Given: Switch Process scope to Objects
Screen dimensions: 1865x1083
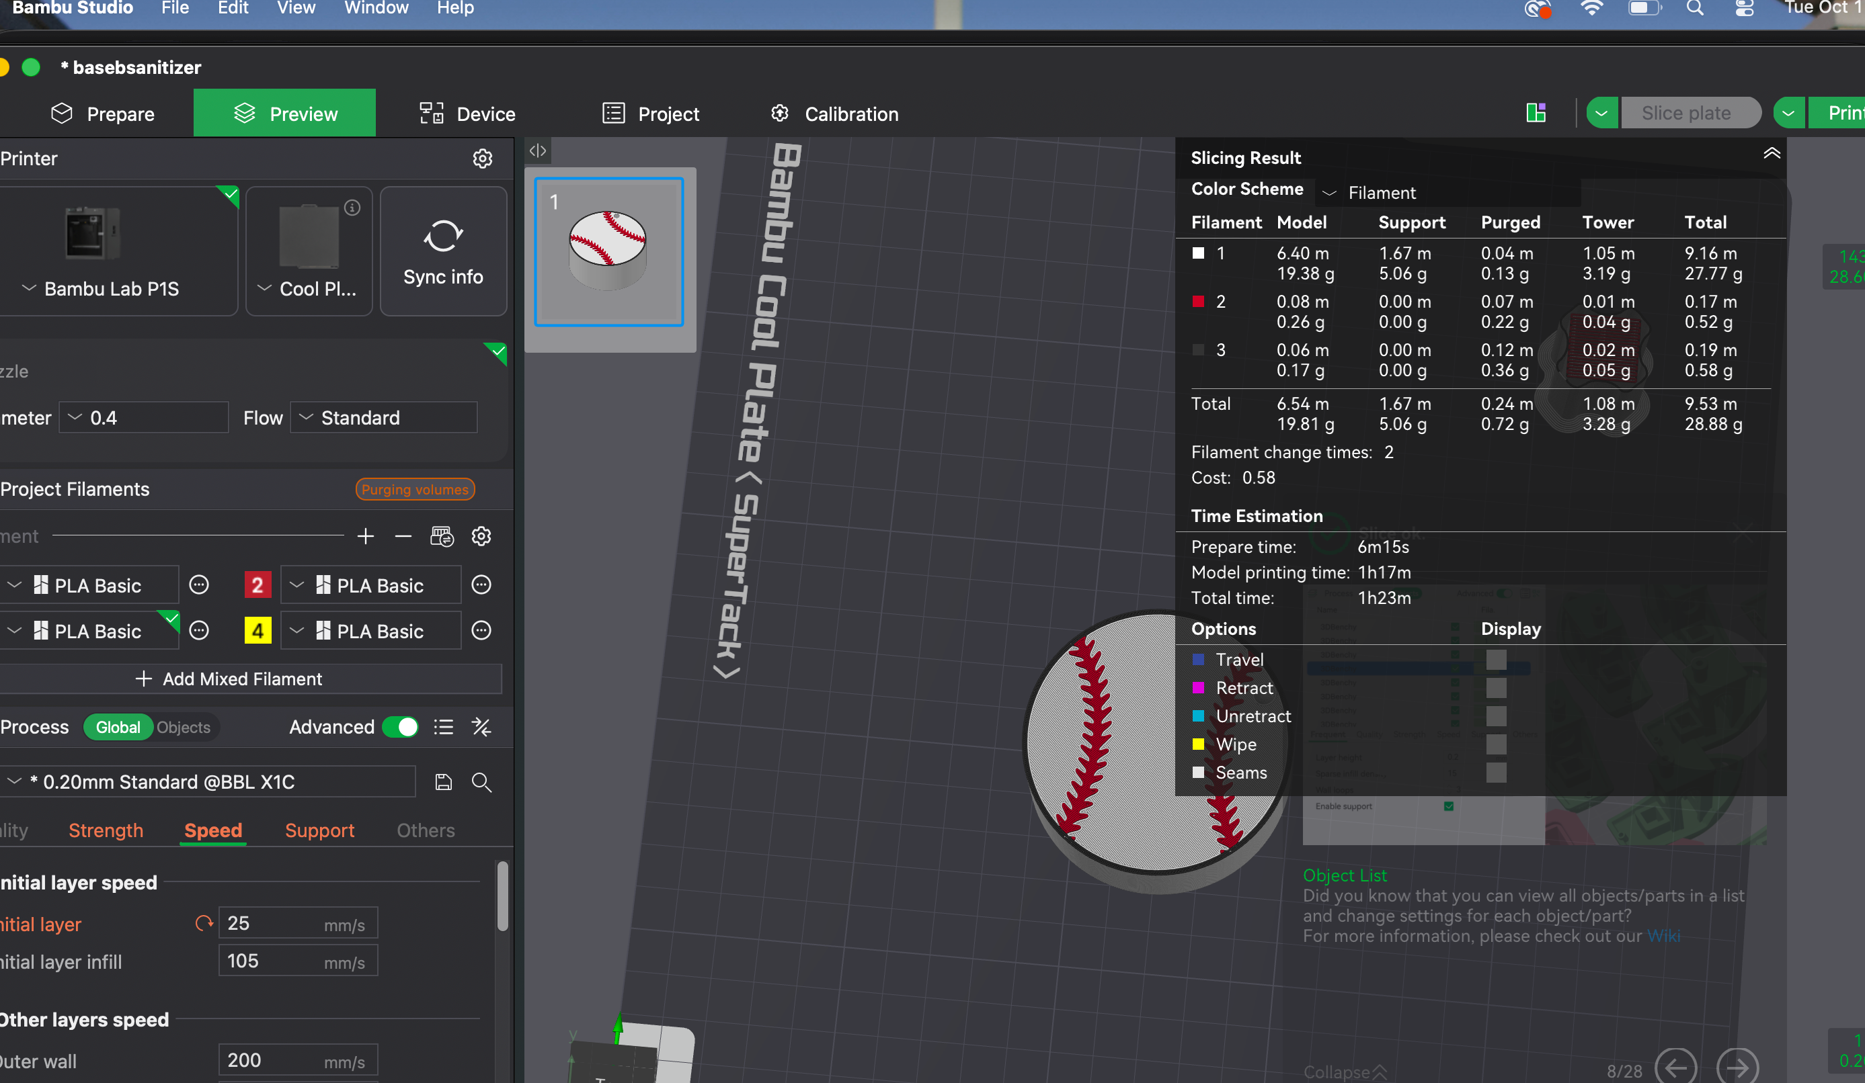Looking at the screenshot, I should pos(184,727).
